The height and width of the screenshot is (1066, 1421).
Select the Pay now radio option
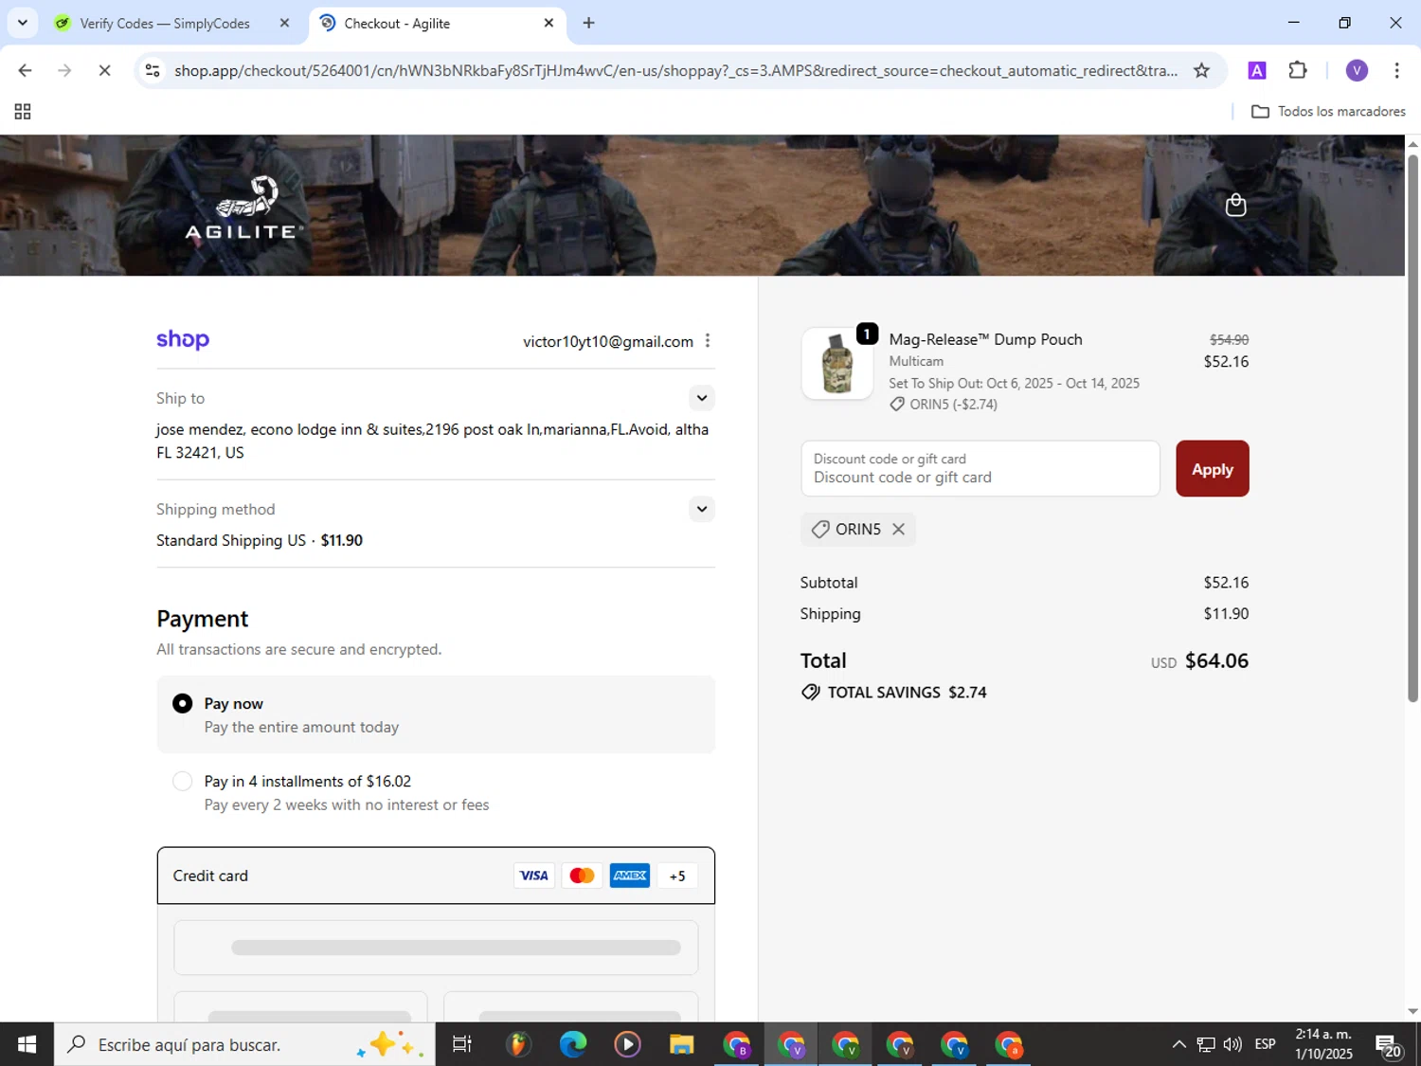182,703
